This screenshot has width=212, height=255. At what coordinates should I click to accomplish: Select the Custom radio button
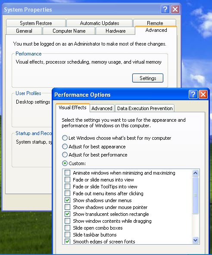coord(65,163)
